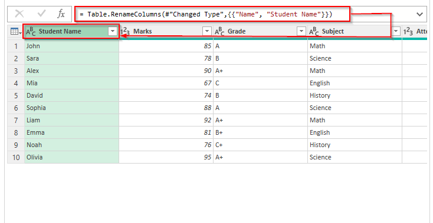Screen dimensions: 433x223
Task: Select cell with name Olivia
Action: click(x=71, y=157)
